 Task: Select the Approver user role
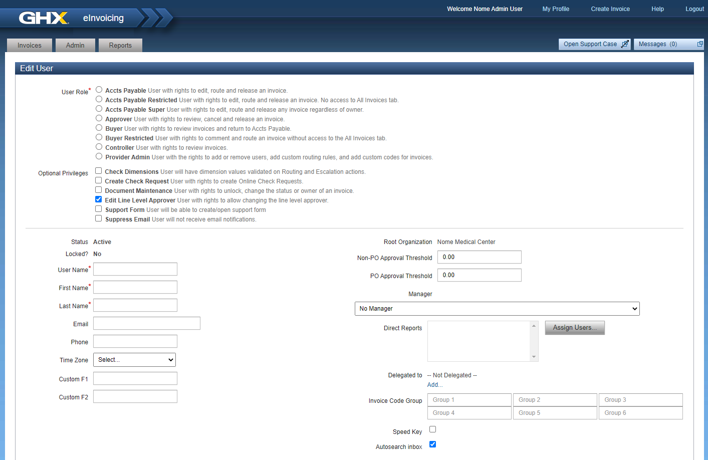[99, 118]
